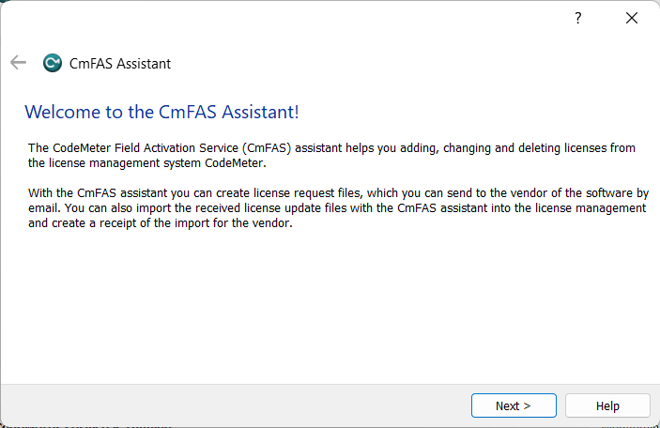Close the CmFAS Assistant window

[633, 19]
